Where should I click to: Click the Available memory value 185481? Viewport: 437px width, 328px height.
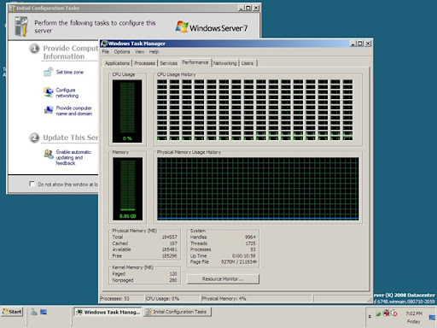click(x=170, y=249)
